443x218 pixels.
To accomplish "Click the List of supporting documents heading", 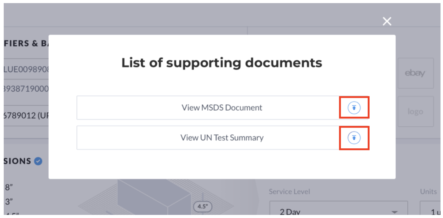I will (x=222, y=63).
